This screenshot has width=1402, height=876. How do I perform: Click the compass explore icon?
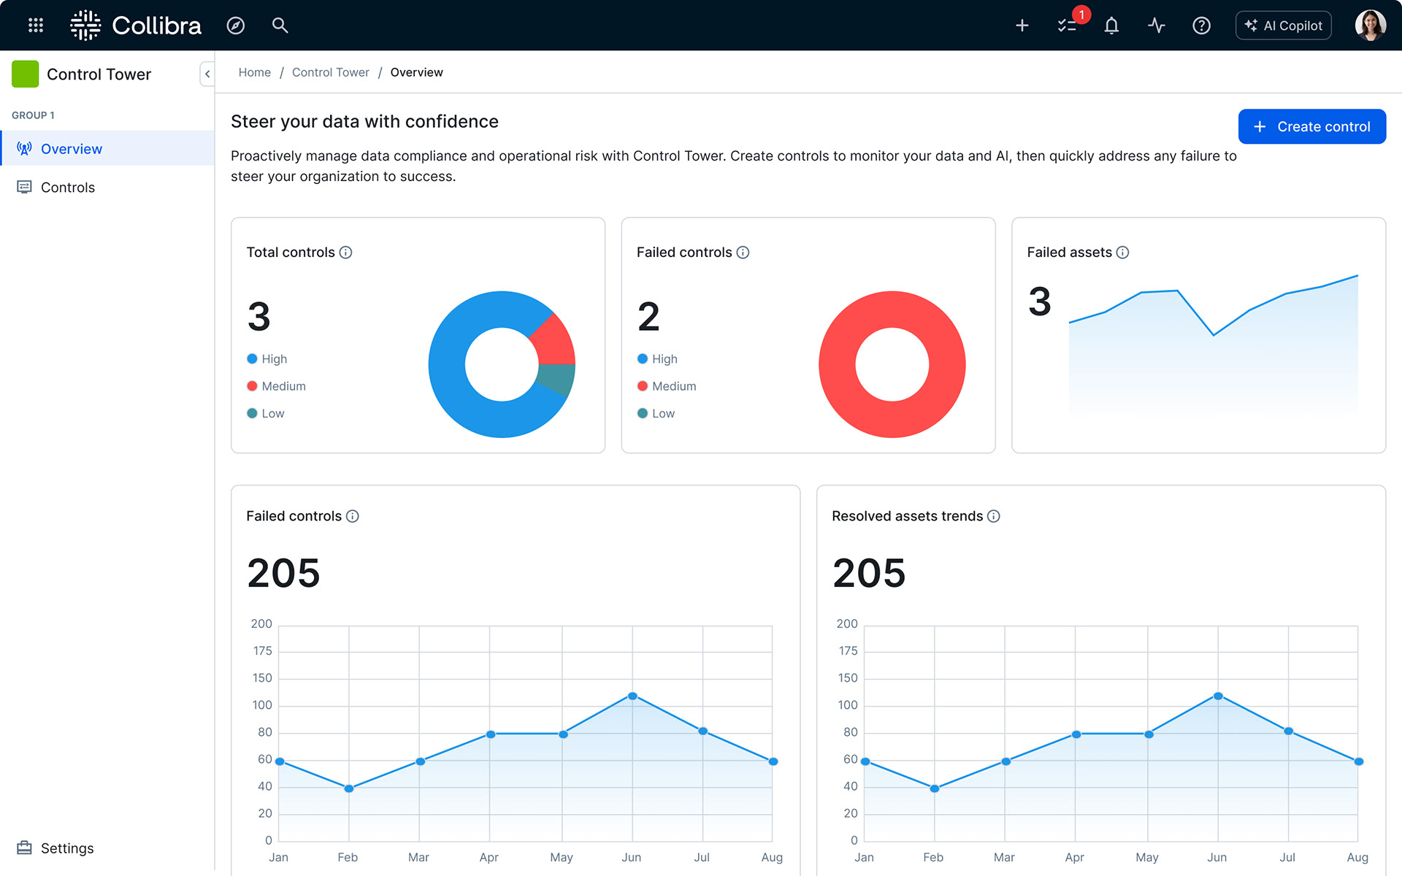(235, 26)
